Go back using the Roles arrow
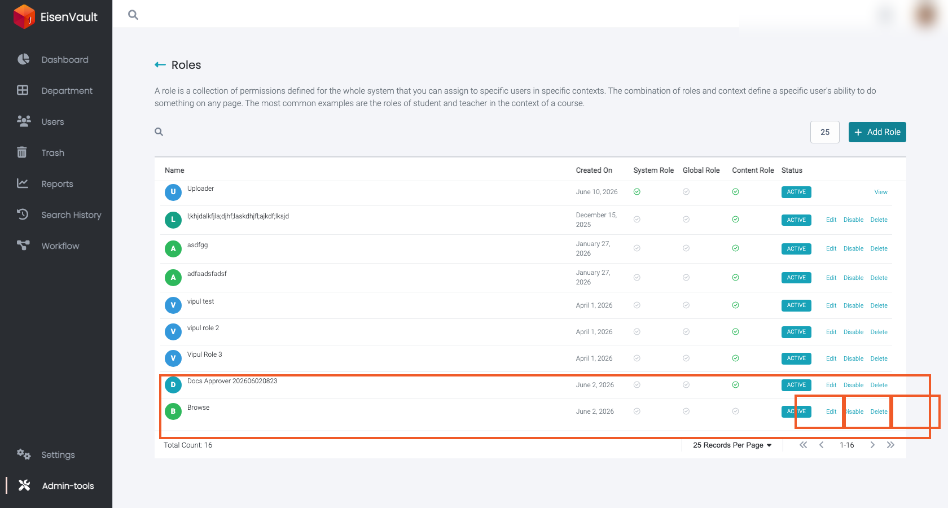Viewport: 948px width, 508px height. (160, 65)
